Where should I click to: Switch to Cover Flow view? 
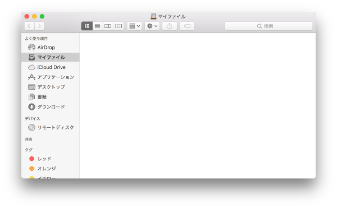(x=118, y=26)
